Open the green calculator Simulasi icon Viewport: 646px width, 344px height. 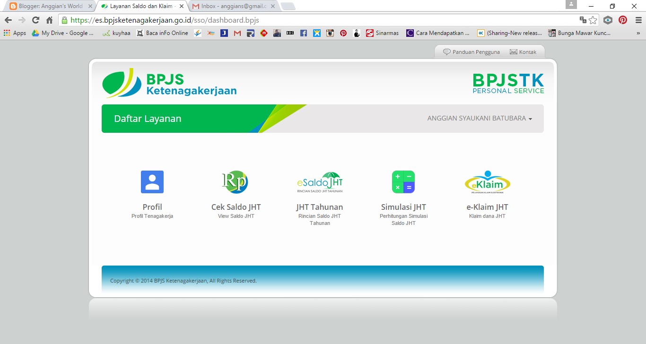click(x=403, y=182)
